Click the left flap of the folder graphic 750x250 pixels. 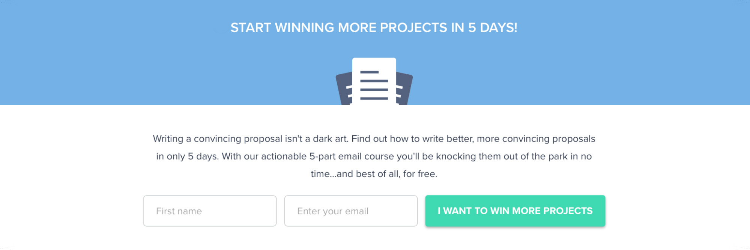pos(345,90)
